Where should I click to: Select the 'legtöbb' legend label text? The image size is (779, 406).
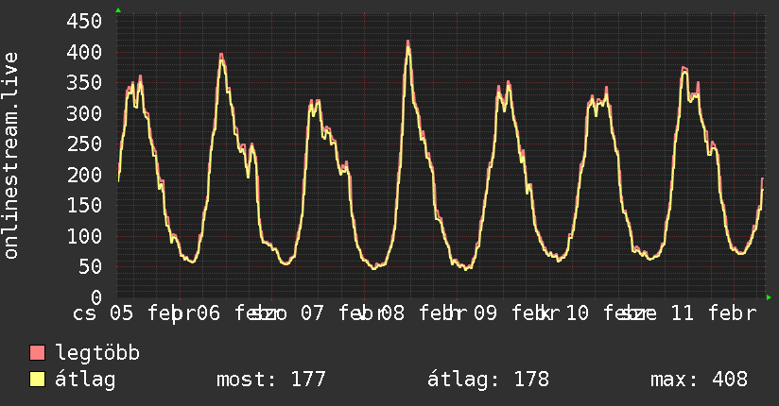(97, 353)
